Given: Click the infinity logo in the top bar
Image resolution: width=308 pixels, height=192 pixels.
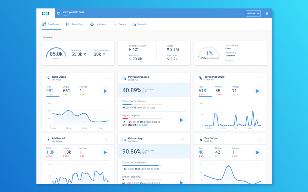Looking at the screenshot, I should [x=45, y=13].
